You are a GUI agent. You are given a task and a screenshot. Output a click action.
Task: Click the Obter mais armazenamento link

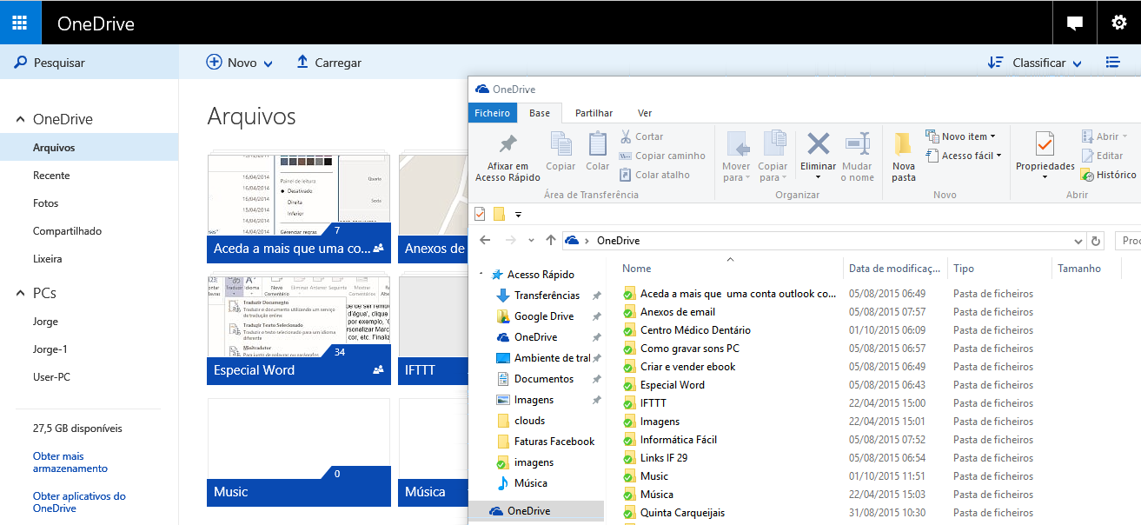point(70,462)
